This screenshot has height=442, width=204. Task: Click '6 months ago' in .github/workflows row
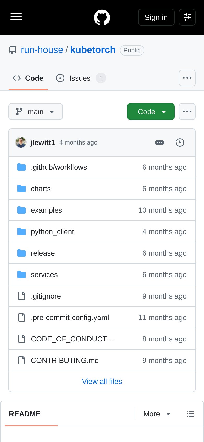165,167
